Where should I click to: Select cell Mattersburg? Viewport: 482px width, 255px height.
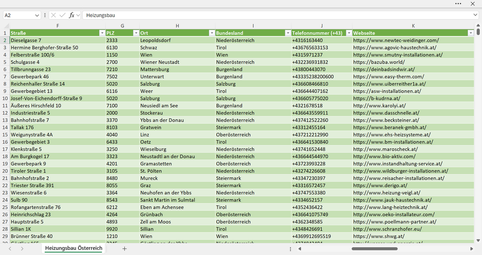pyautogui.click(x=177, y=69)
